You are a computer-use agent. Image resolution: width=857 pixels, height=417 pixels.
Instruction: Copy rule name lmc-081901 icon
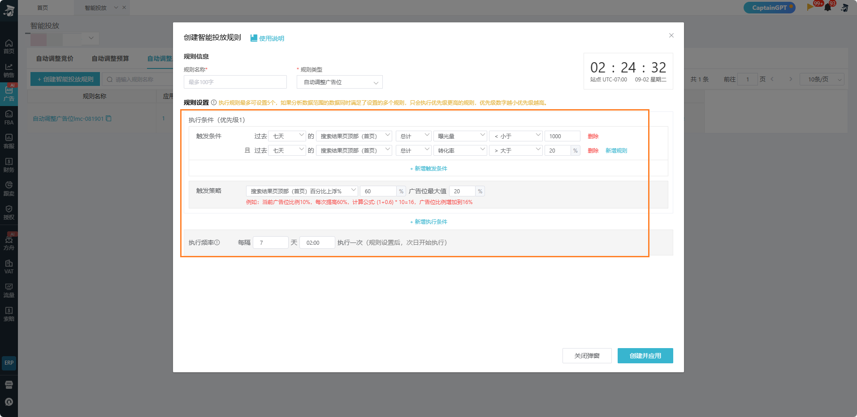point(108,119)
